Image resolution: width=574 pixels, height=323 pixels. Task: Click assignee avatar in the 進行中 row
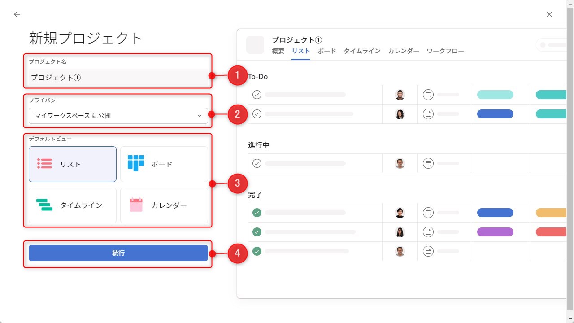pos(400,163)
